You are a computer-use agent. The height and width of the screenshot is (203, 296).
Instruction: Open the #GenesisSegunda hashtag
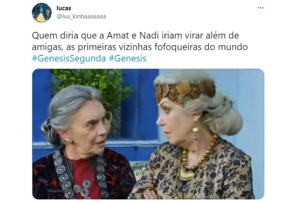(x=69, y=59)
